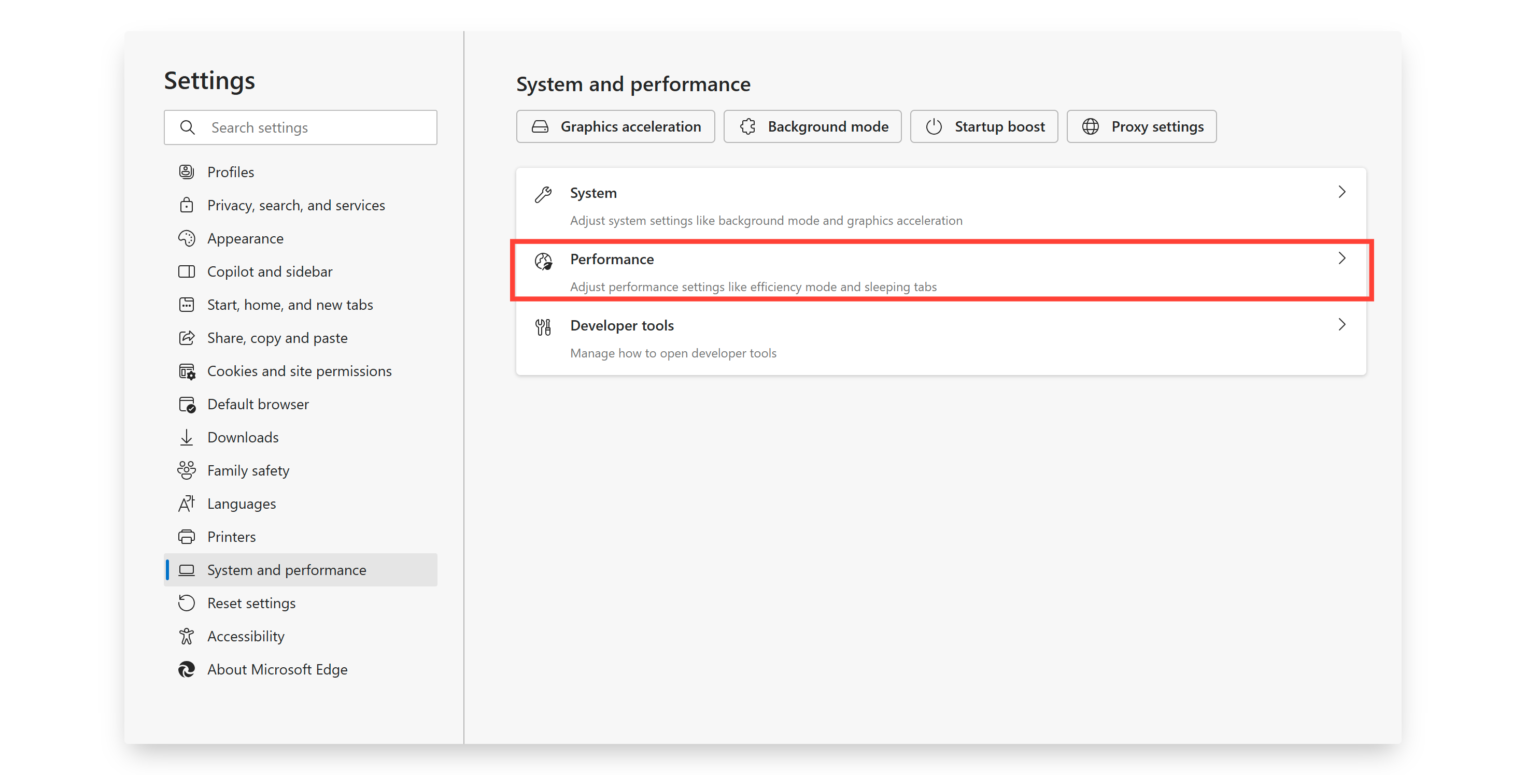Click the globe icon in Proxy settings
This screenshot has height=775, width=1526.
pyautogui.click(x=1091, y=127)
